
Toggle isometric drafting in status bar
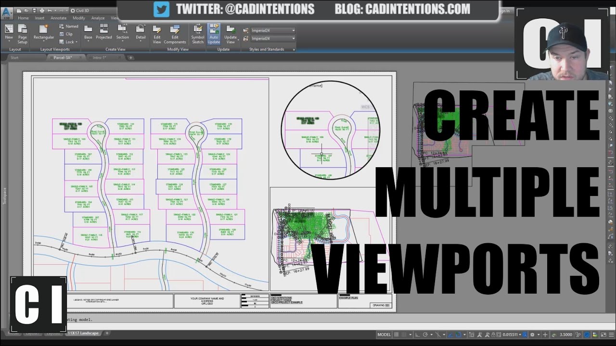[438, 335]
